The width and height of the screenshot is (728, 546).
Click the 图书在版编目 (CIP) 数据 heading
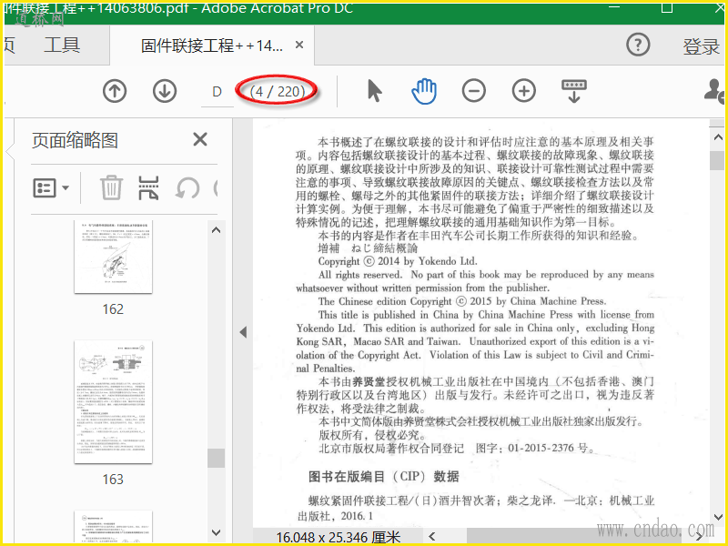click(x=383, y=476)
